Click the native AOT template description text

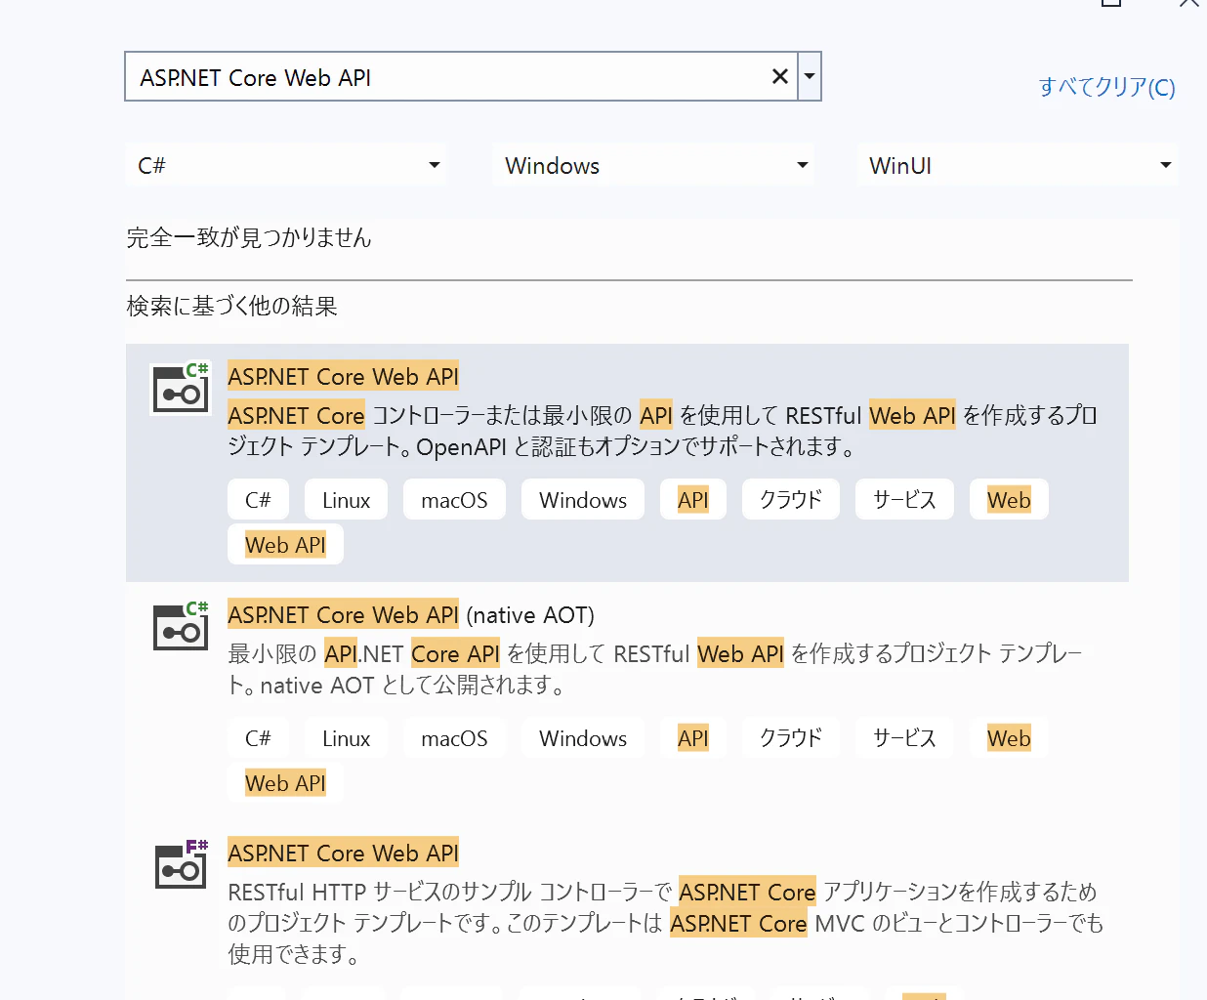coord(655,669)
